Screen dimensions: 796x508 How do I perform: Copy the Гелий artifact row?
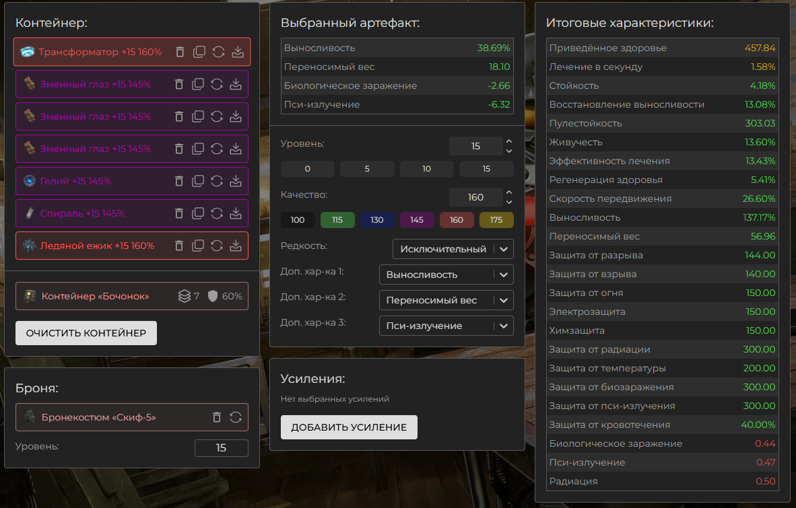[x=197, y=181]
